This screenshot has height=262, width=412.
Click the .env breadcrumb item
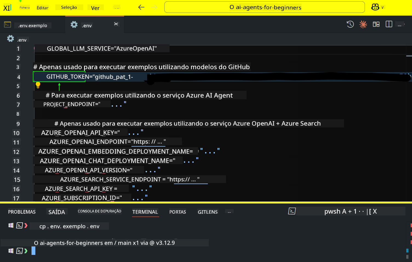tap(22, 40)
